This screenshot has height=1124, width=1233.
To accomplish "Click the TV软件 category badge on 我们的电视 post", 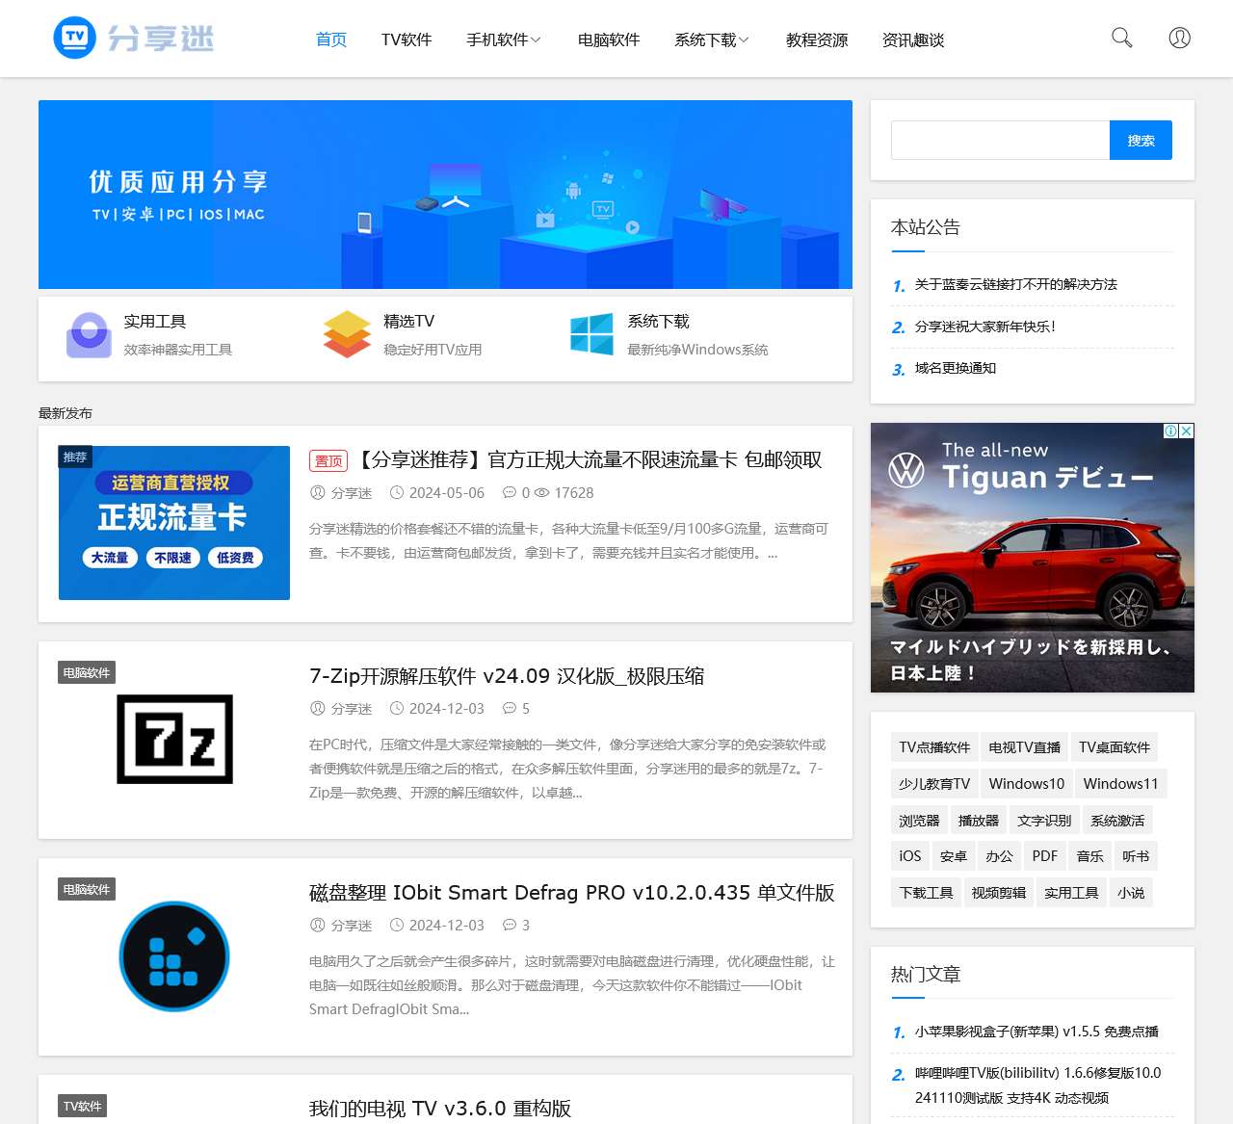I will coord(83,1106).
